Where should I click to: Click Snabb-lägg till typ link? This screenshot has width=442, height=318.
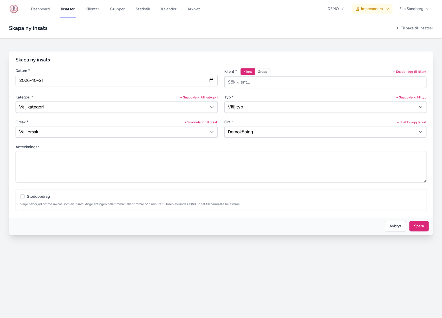(411, 97)
